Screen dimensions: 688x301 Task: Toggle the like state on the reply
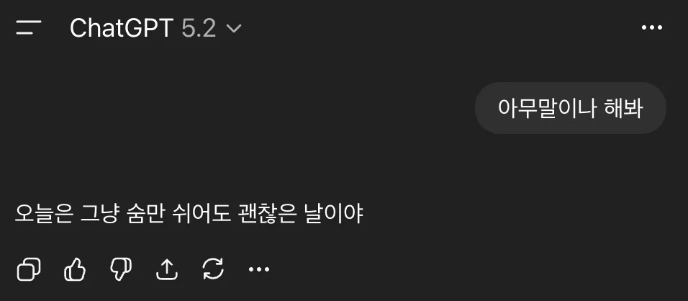75,269
